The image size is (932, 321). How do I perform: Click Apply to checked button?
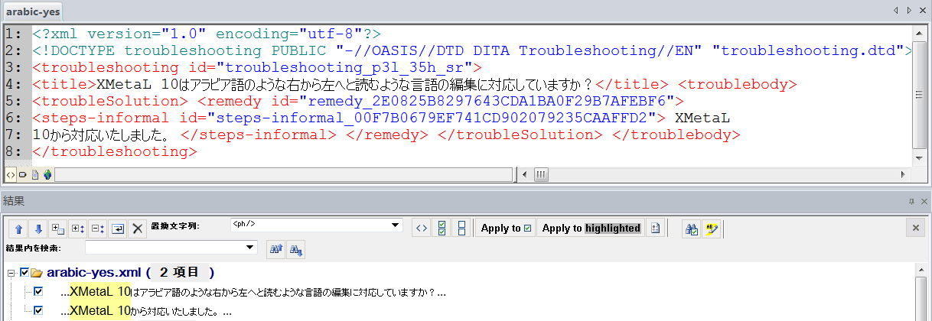[505, 229]
